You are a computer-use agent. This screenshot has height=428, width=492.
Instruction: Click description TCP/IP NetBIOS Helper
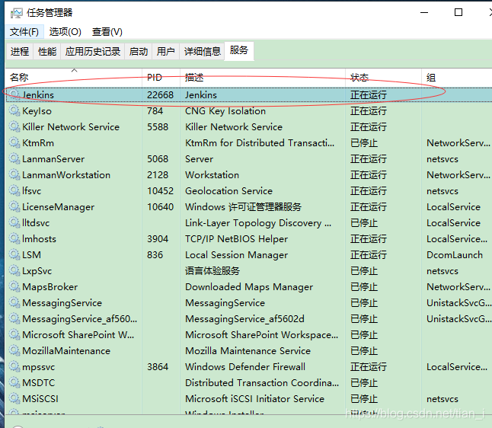pyautogui.click(x=236, y=239)
